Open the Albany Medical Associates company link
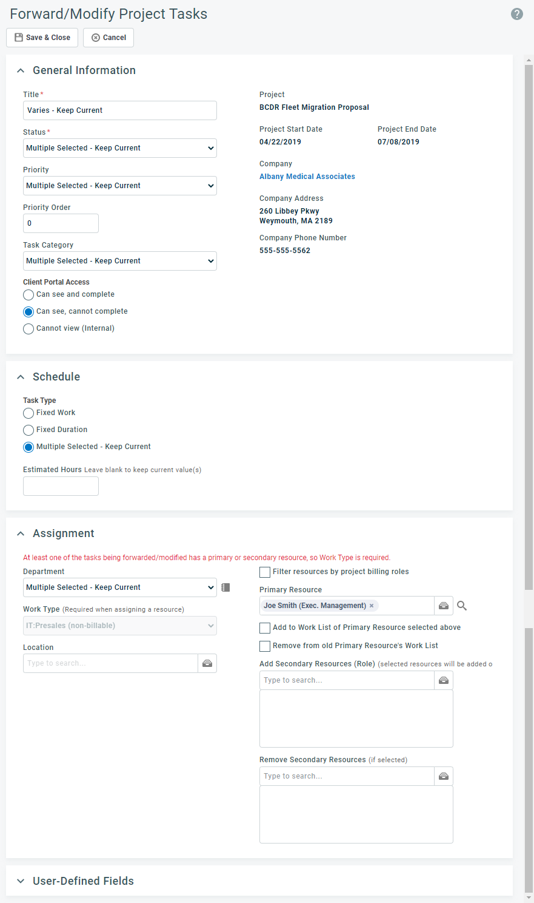This screenshot has width=534, height=903. click(307, 177)
